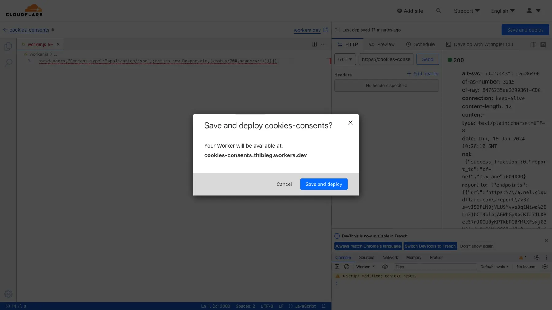This screenshot has width=552, height=310.
Task: Open the Default levels dropdown
Action: (x=494, y=267)
